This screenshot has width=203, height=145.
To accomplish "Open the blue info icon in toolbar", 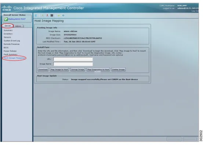I will click(x=63, y=16).
